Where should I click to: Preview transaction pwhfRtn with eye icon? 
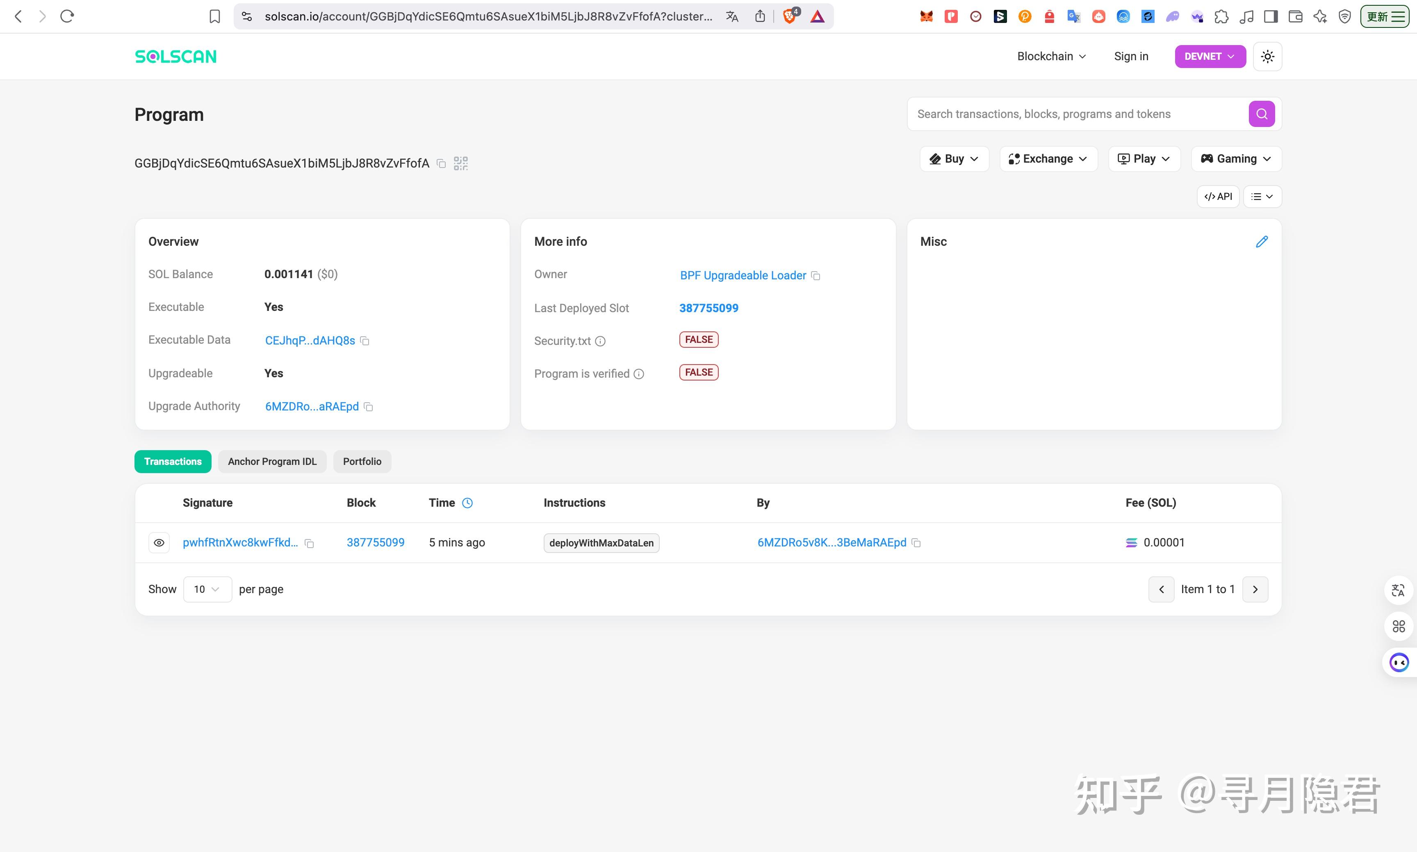pyautogui.click(x=159, y=543)
